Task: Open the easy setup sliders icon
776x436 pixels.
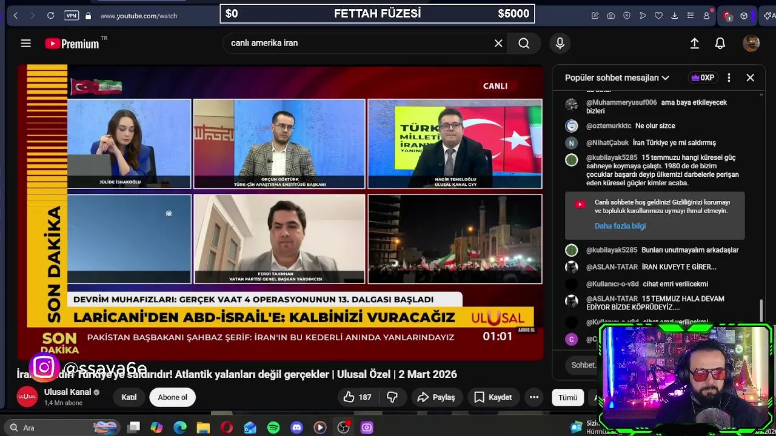Action: click(x=690, y=16)
